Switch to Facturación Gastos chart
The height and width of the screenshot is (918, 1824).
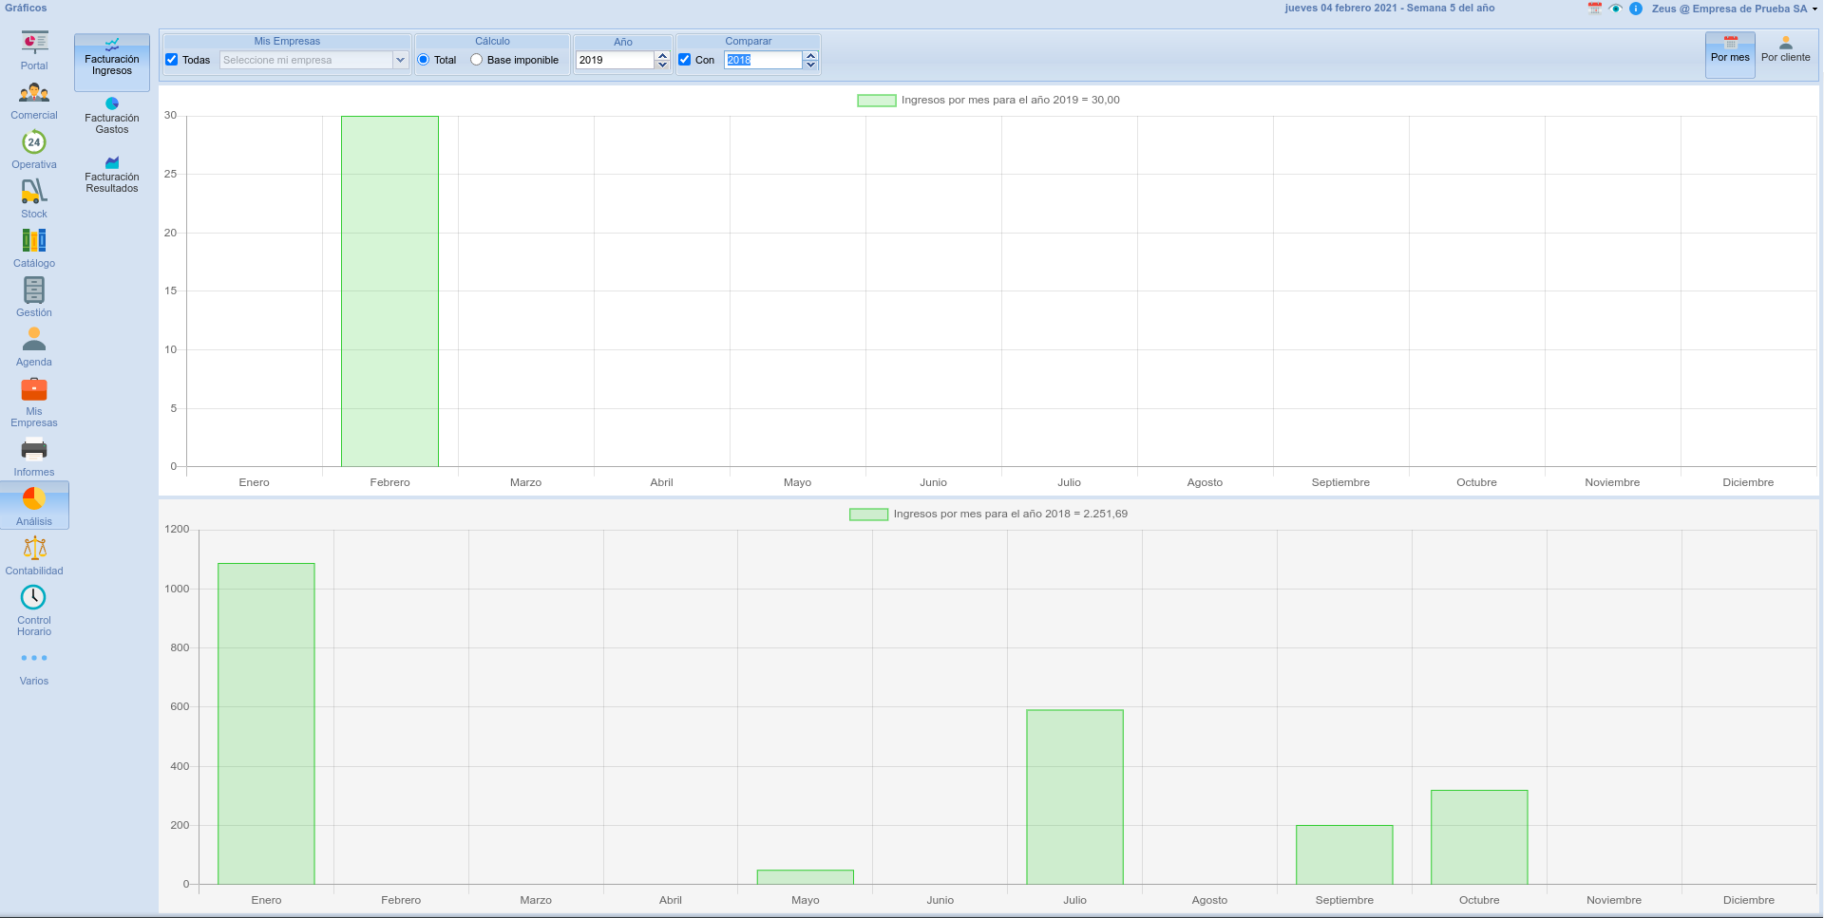112,115
